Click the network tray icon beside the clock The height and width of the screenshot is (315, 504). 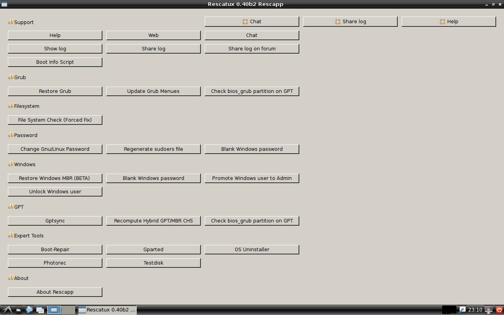(462, 310)
